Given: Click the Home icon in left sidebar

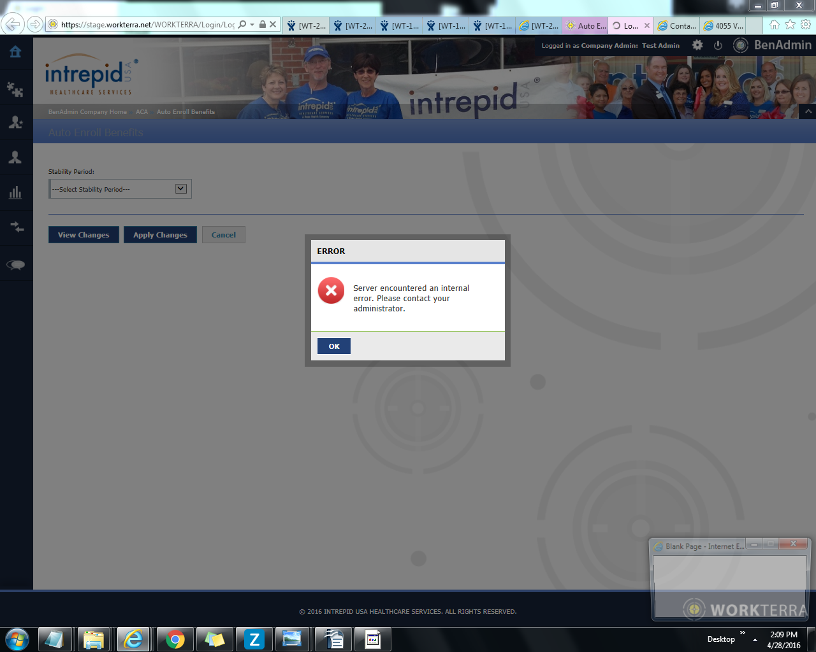Looking at the screenshot, I should click(15, 52).
